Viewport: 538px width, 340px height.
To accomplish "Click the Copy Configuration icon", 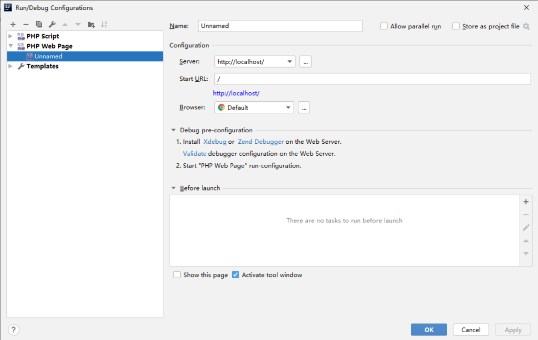I will point(39,25).
